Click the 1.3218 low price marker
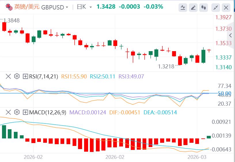This screenshot has height=162, width=235. pyautogui.click(x=166, y=66)
